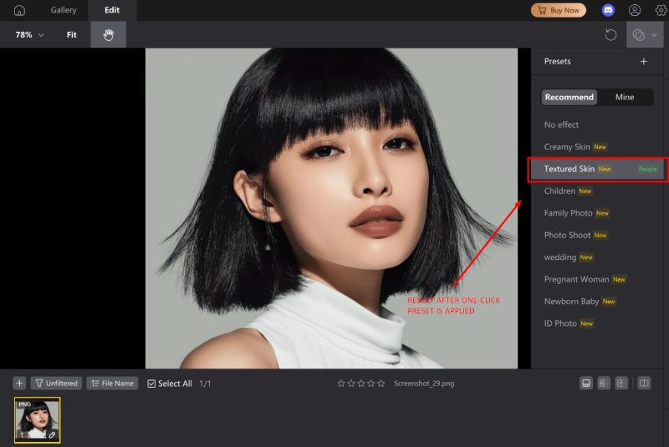
Task: Toggle the right panel layout icon
Action: coord(620,384)
